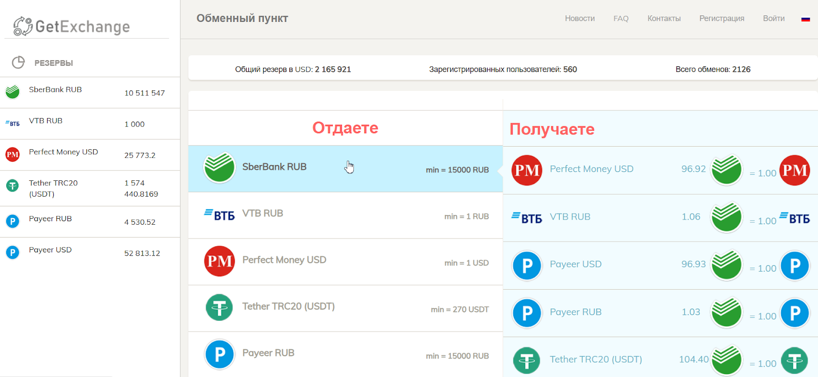Click the РЕЗЕРВЫ sidebar heading text
The width and height of the screenshot is (818, 377).
[54, 63]
